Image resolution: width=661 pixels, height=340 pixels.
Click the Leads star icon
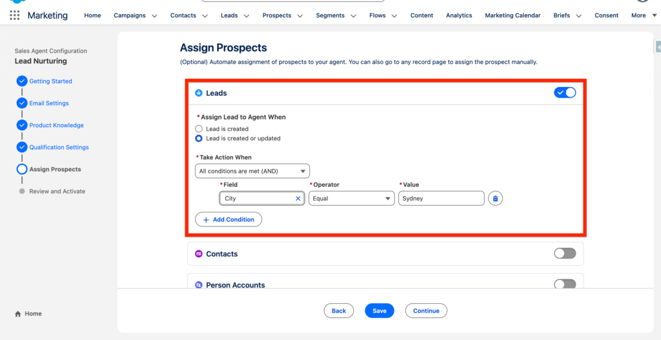tap(199, 93)
